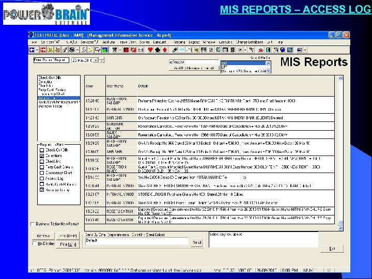The height and width of the screenshot is (279, 372).
Task: Open the Stores menu
Action: tap(145, 42)
